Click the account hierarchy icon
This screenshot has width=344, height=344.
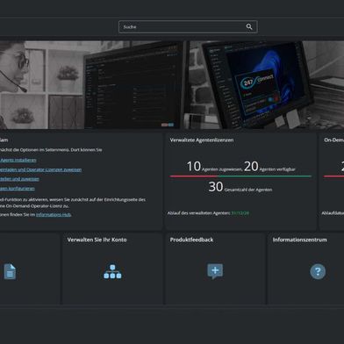click(x=112, y=271)
